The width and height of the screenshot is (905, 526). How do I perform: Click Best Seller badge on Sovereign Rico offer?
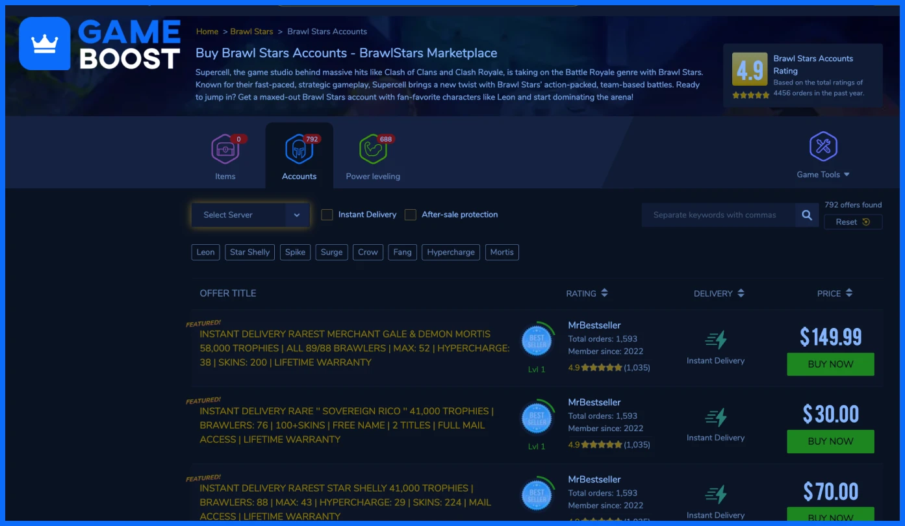click(537, 418)
